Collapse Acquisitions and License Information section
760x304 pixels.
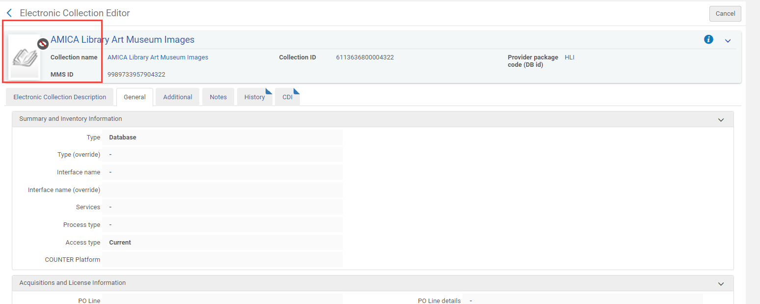(x=721, y=283)
